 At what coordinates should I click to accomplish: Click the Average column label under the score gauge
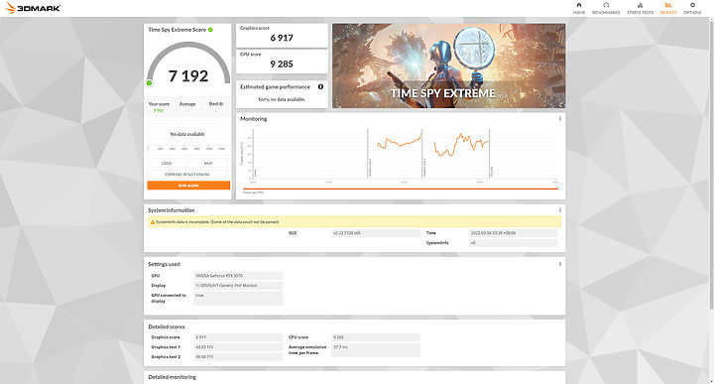[187, 104]
